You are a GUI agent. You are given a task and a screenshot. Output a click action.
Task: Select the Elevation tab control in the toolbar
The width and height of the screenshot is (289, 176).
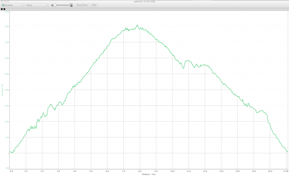pos(13,5)
